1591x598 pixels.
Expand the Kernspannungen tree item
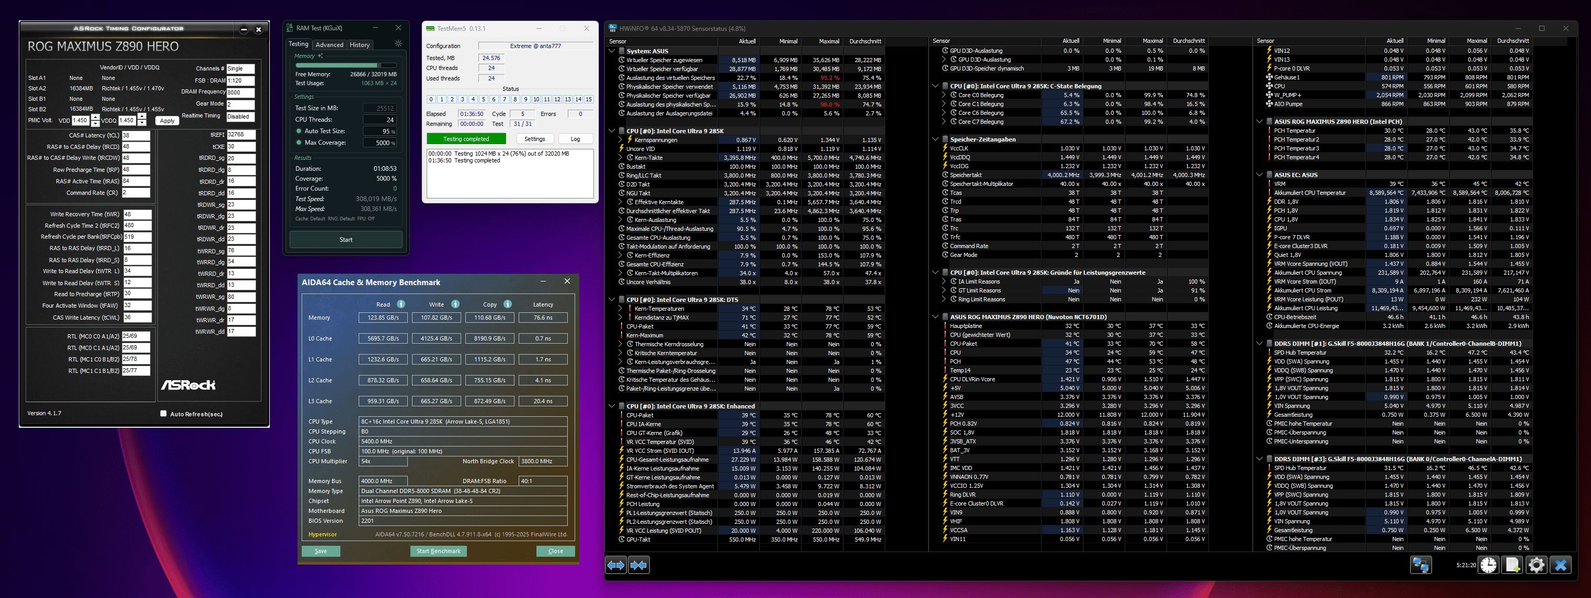621,140
